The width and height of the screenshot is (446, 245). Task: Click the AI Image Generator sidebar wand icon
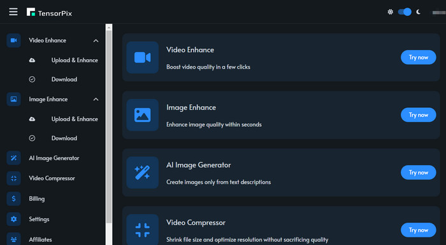coord(13,158)
